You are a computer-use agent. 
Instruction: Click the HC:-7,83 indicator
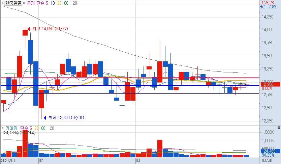268,7
